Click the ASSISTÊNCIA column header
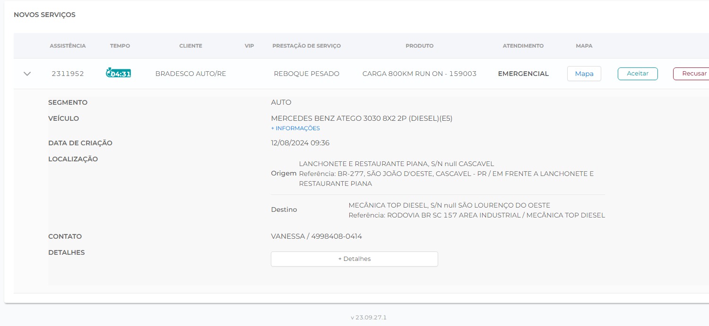This screenshot has width=709, height=326. click(x=68, y=46)
